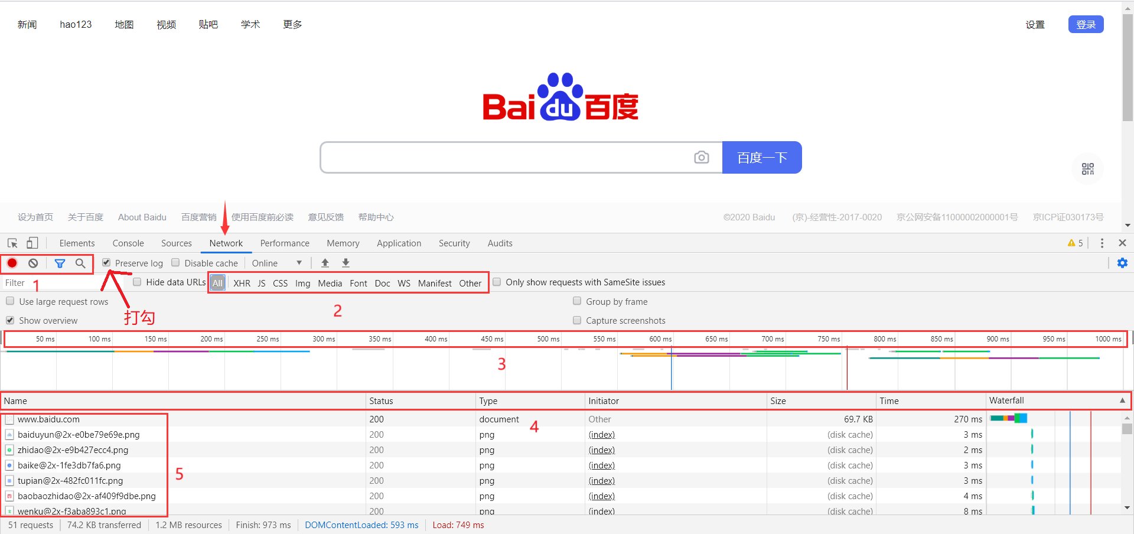Uncheck the Preserve log checkbox
This screenshot has width=1134, height=534.
coord(106,262)
